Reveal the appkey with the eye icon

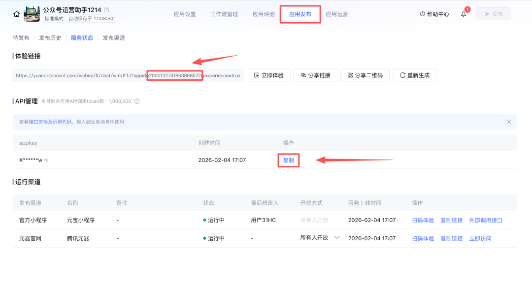point(46,160)
